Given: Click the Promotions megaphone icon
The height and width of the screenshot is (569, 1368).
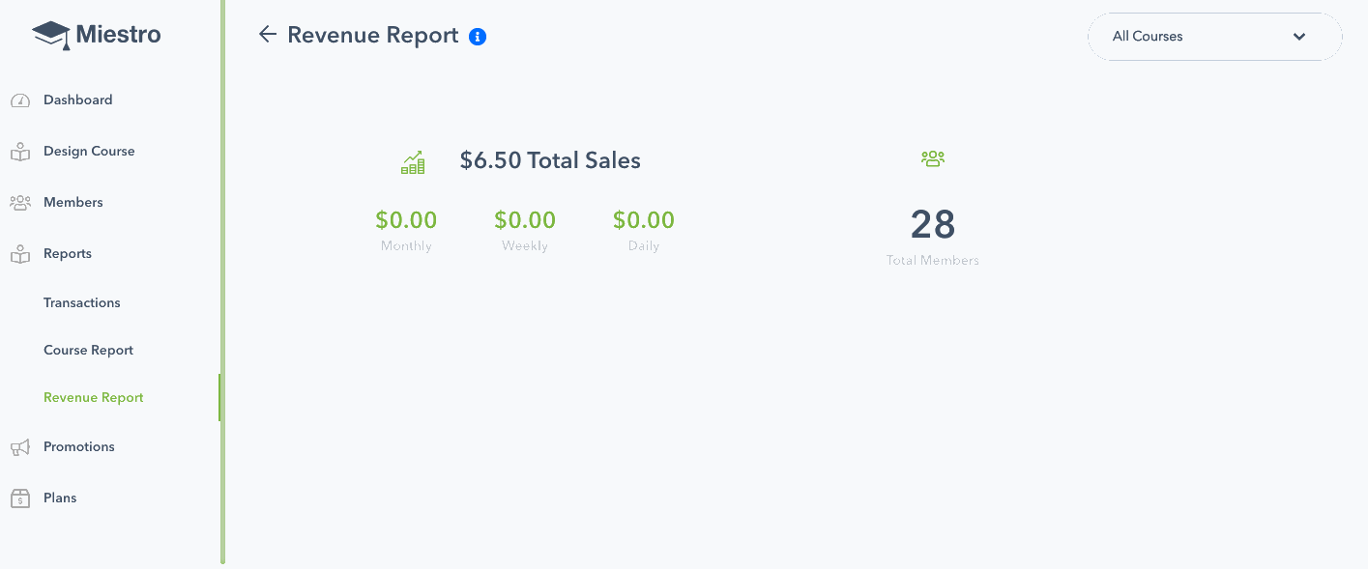Looking at the screenshot, I should (20, 447).
